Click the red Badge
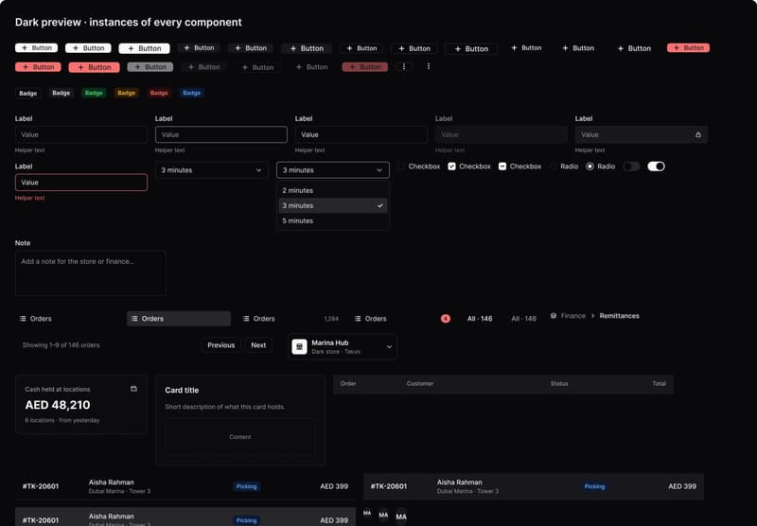This screenshot has width=757, height=526. click(x=159, y=93)
